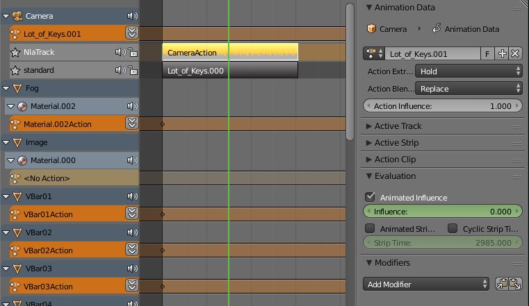Click the action icon beside No Action row
This screenshot has width=529, height=306.
15,178
